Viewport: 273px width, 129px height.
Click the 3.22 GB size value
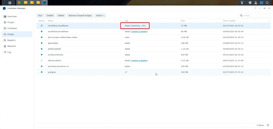(185, 61)
